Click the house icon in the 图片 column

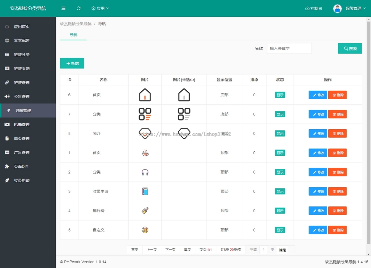pos(145,95)
